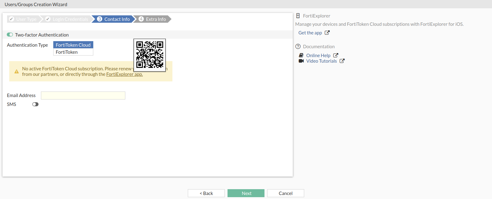Open the FortiExplorer app link in warning
The width and height of the screenshot is (492, 199).
point(124,74)
